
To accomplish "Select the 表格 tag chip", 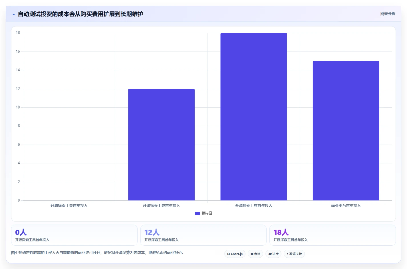I will coord(255,254).
